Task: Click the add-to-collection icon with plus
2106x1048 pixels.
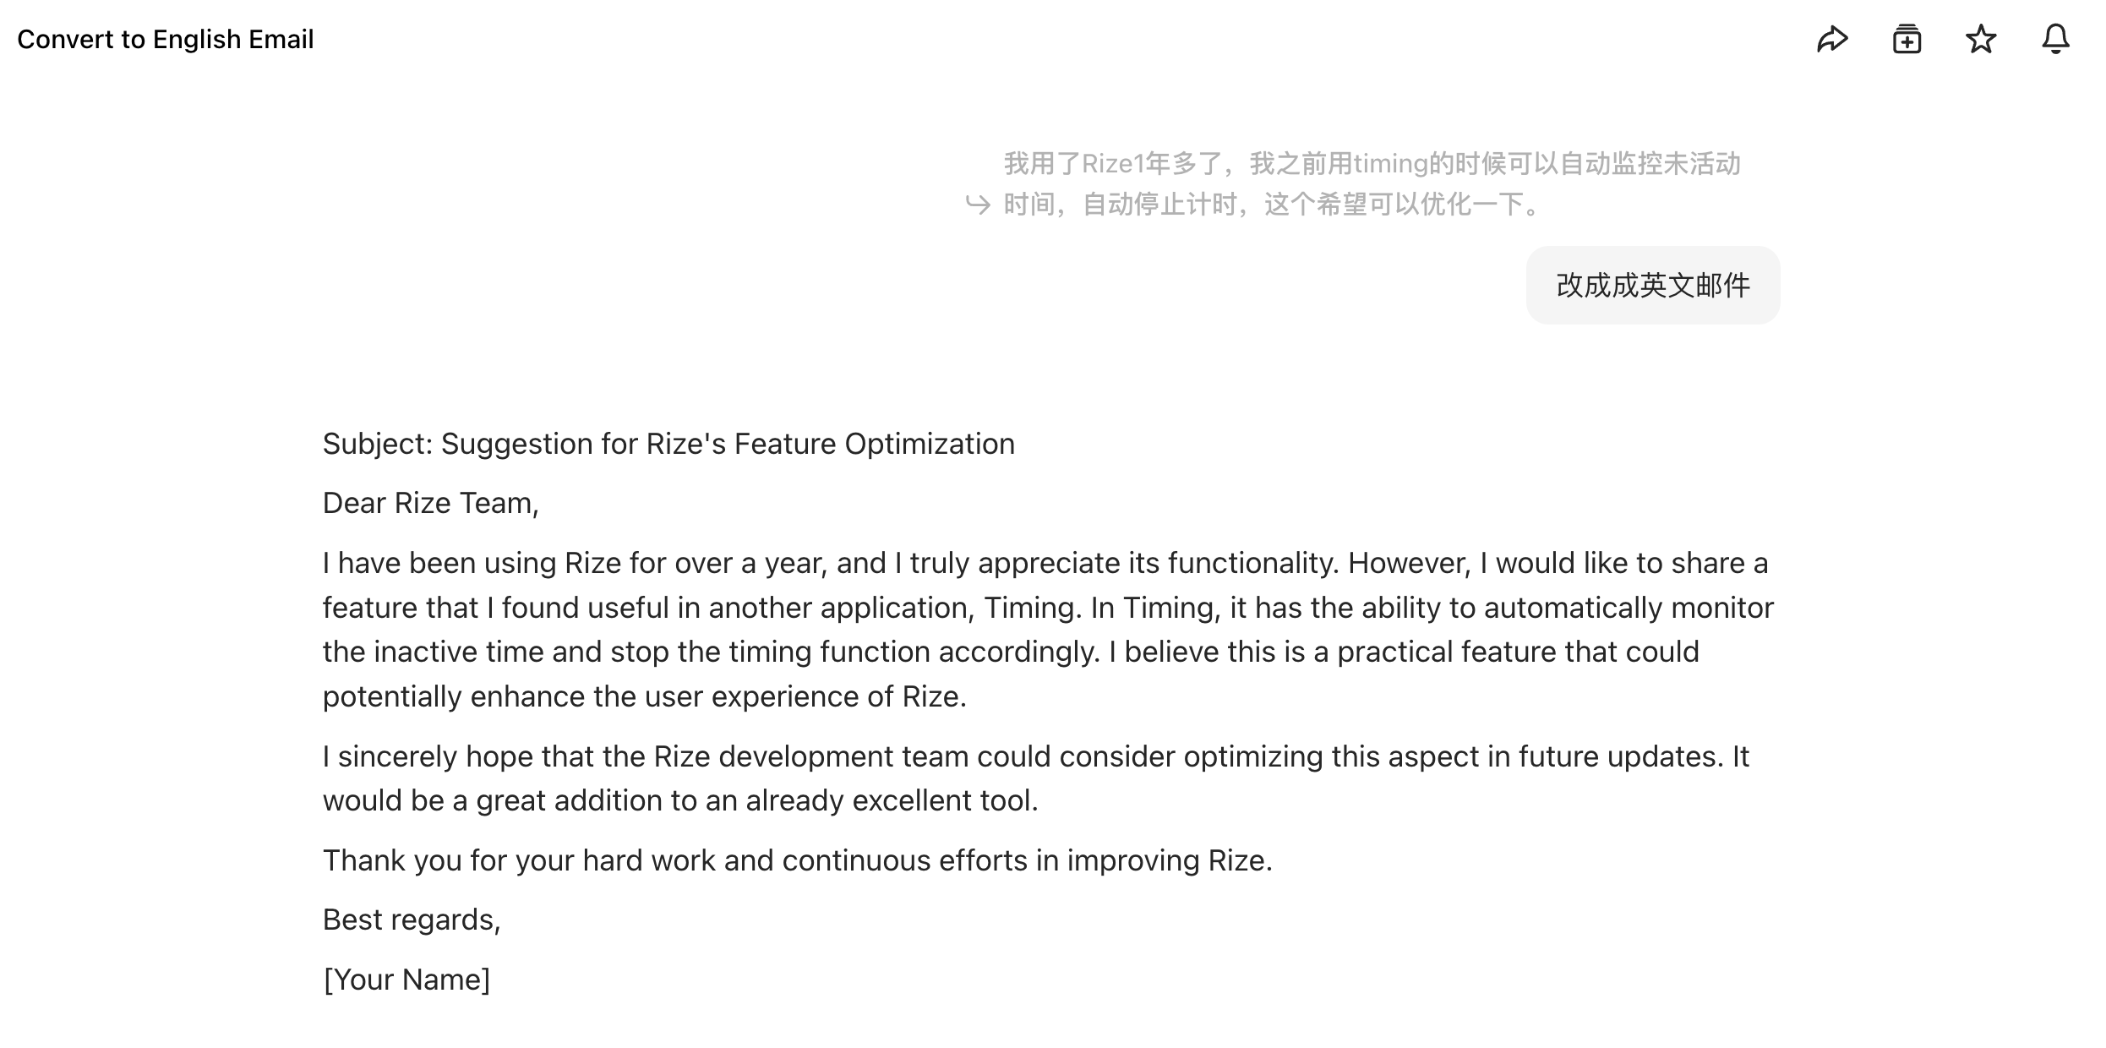Action: (x=1907, y=39)
